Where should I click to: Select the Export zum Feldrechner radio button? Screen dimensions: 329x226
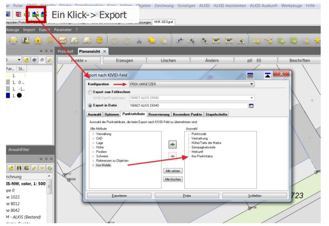pos(90,92)
